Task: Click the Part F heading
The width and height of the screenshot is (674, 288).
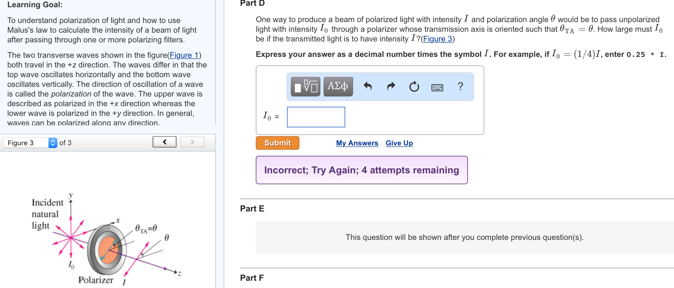Action: [x=252, y=278]
